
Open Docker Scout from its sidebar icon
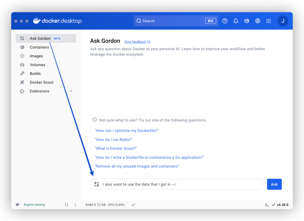tap(22, 82)
